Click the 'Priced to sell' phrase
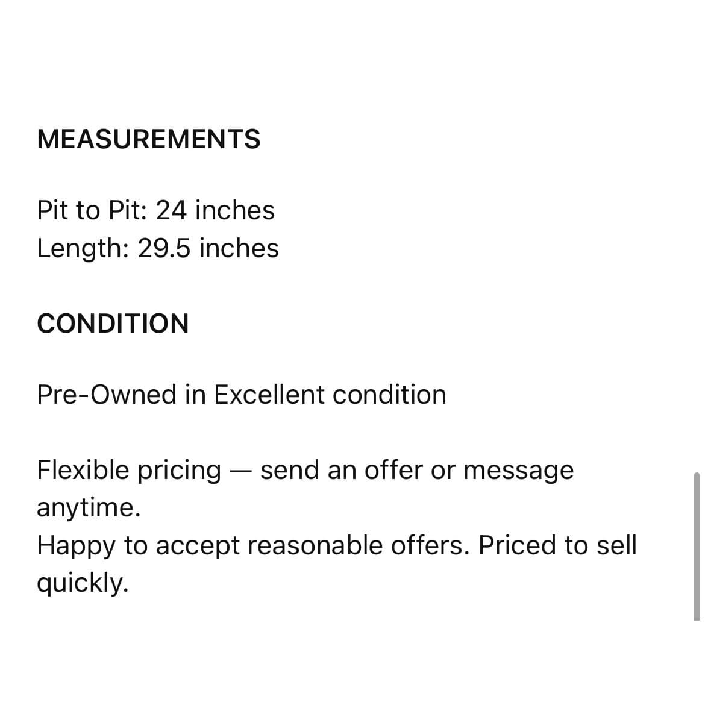 click(x=557, y=545)
